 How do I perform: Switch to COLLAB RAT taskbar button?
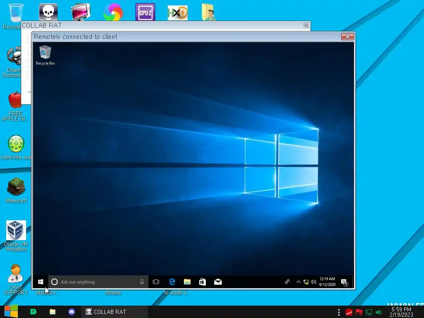point(115,312)
